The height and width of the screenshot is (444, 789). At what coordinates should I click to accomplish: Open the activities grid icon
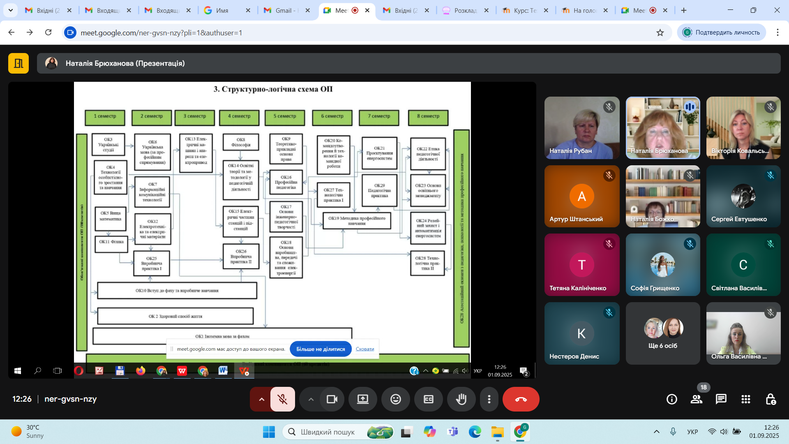click(745, 399)
